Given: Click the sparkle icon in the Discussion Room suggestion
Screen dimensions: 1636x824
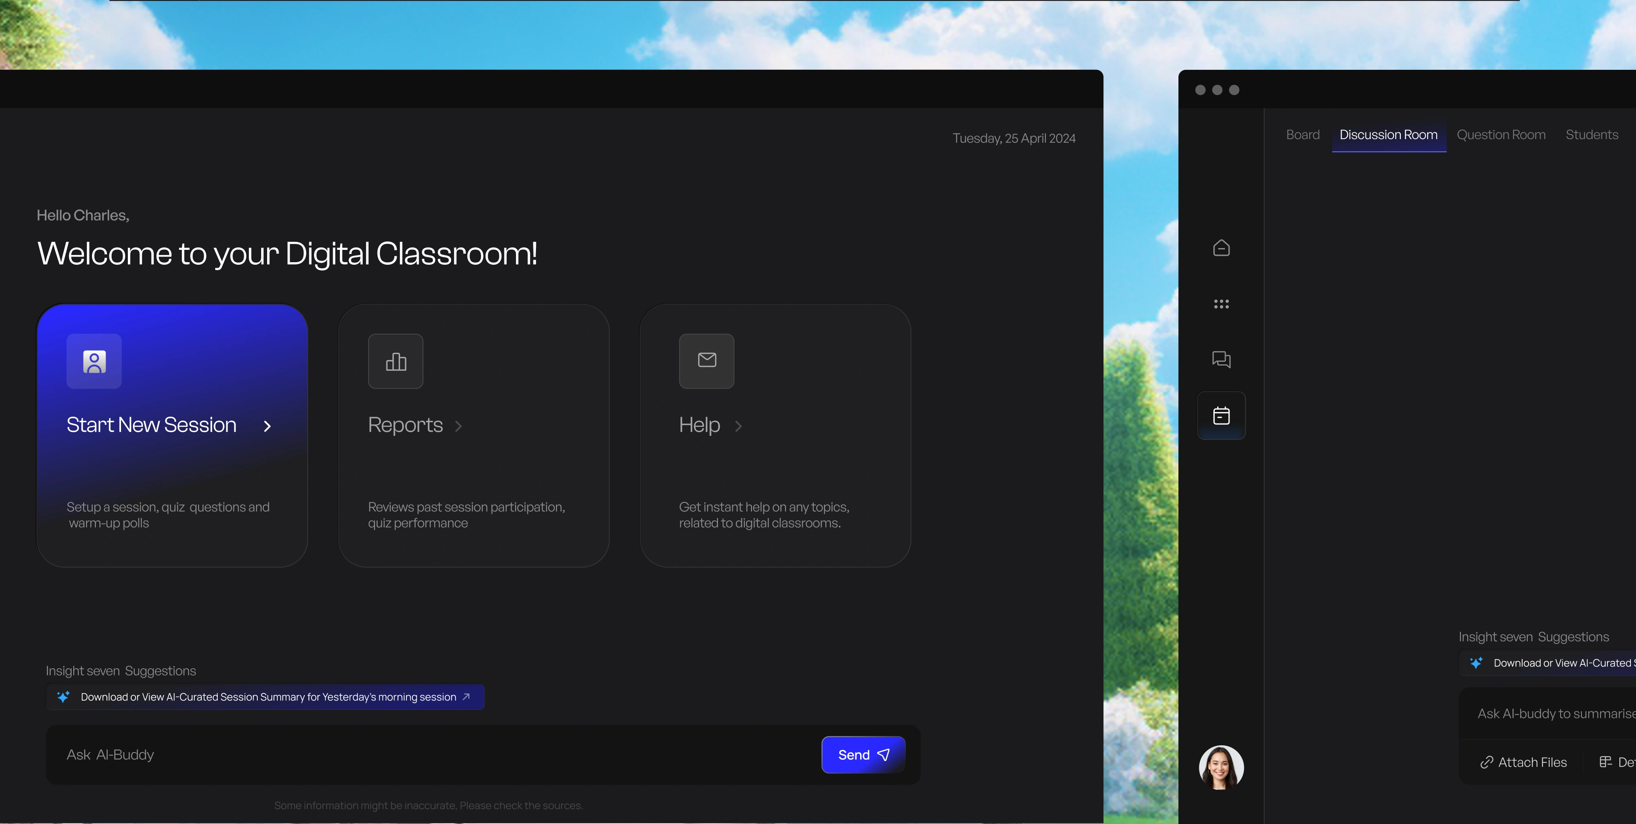Looking at the screenshot, I should click(x=1476, y=663).
